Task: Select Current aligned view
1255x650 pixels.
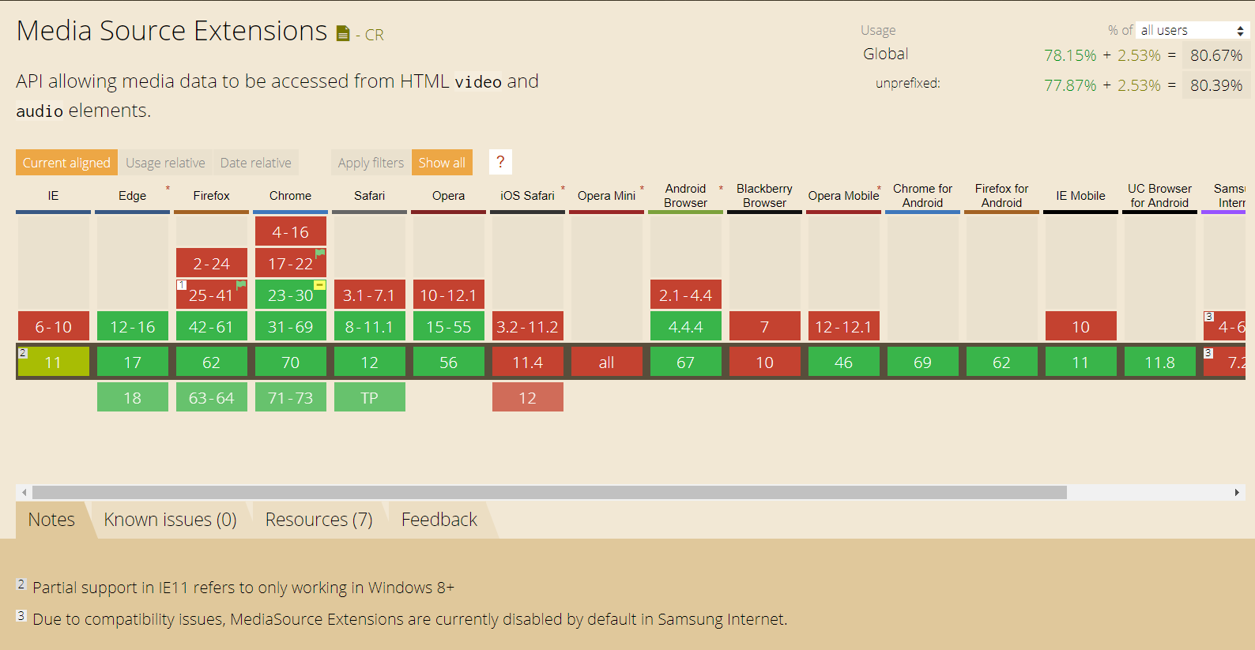Action: (66, 163)
